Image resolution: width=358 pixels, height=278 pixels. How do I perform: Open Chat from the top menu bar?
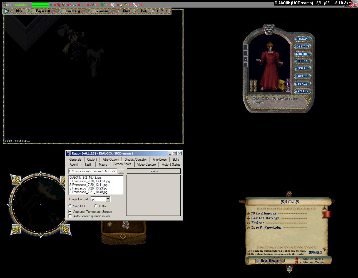126,11
